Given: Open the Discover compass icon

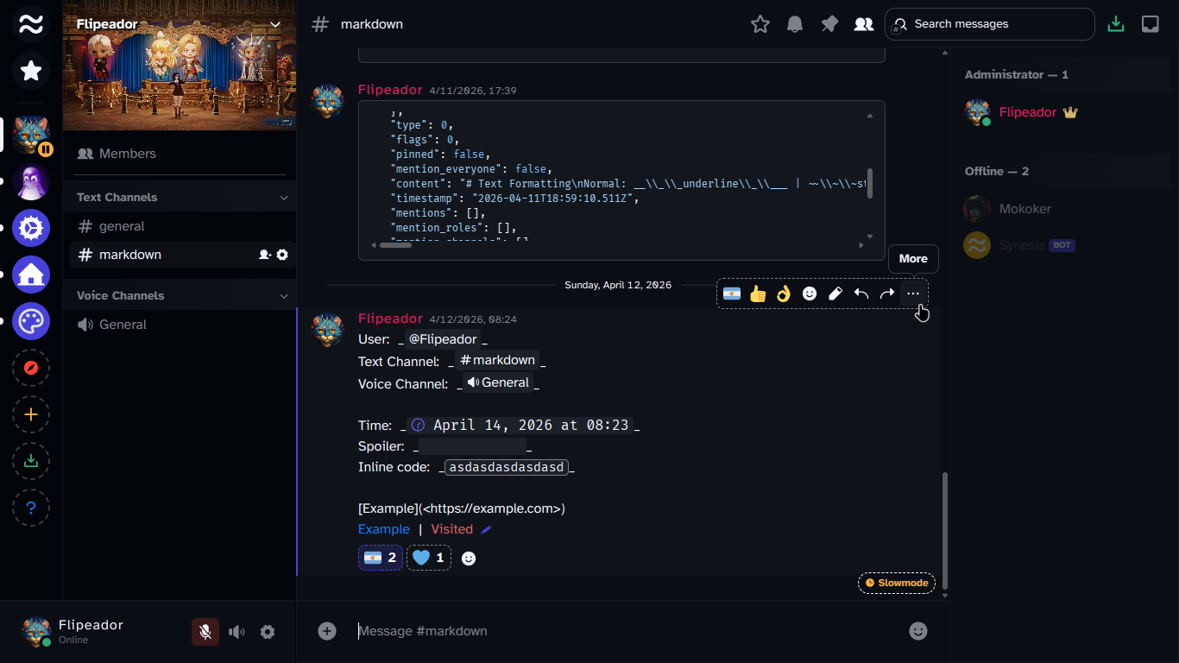Looking at the screenshot, I should (x=31, y=368).
